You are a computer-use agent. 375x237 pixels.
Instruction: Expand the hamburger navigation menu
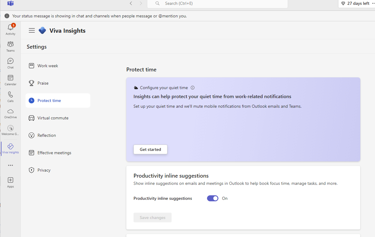click(x=32, y=31)
